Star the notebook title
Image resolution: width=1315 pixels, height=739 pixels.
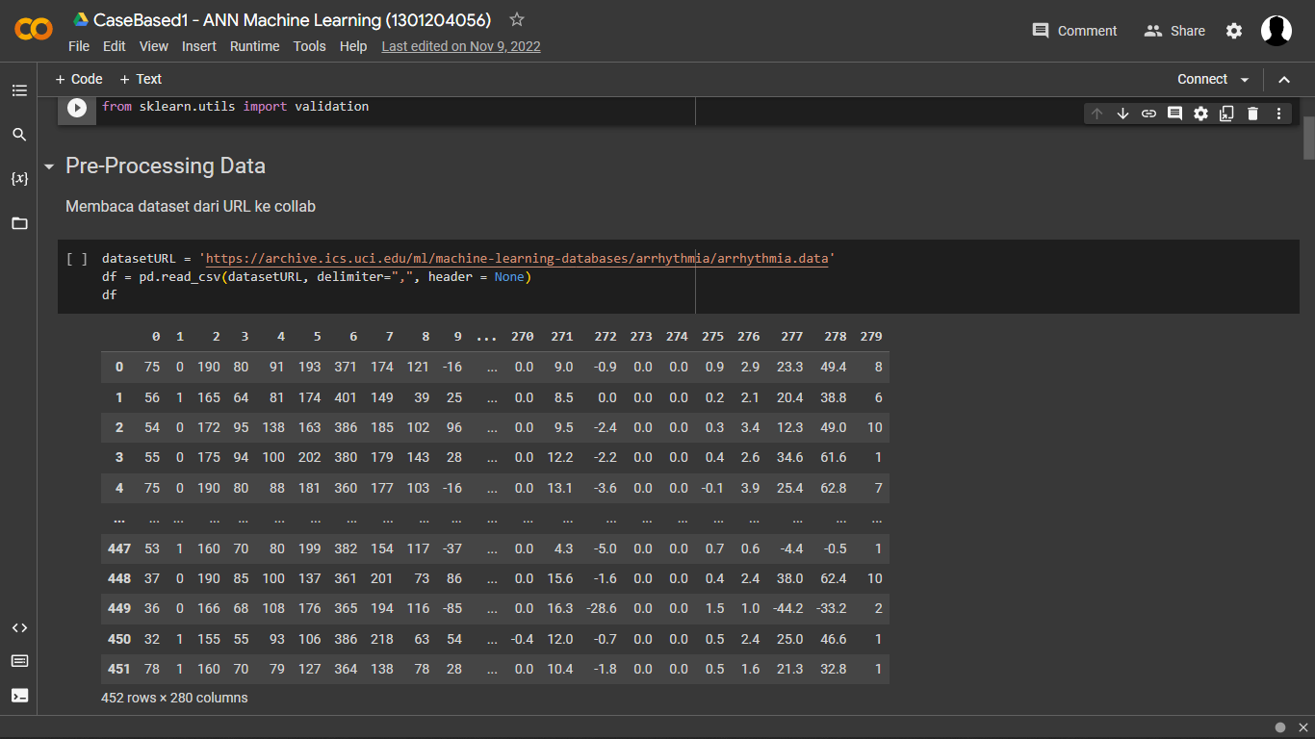pyautogui.click(x=517, y=19)
